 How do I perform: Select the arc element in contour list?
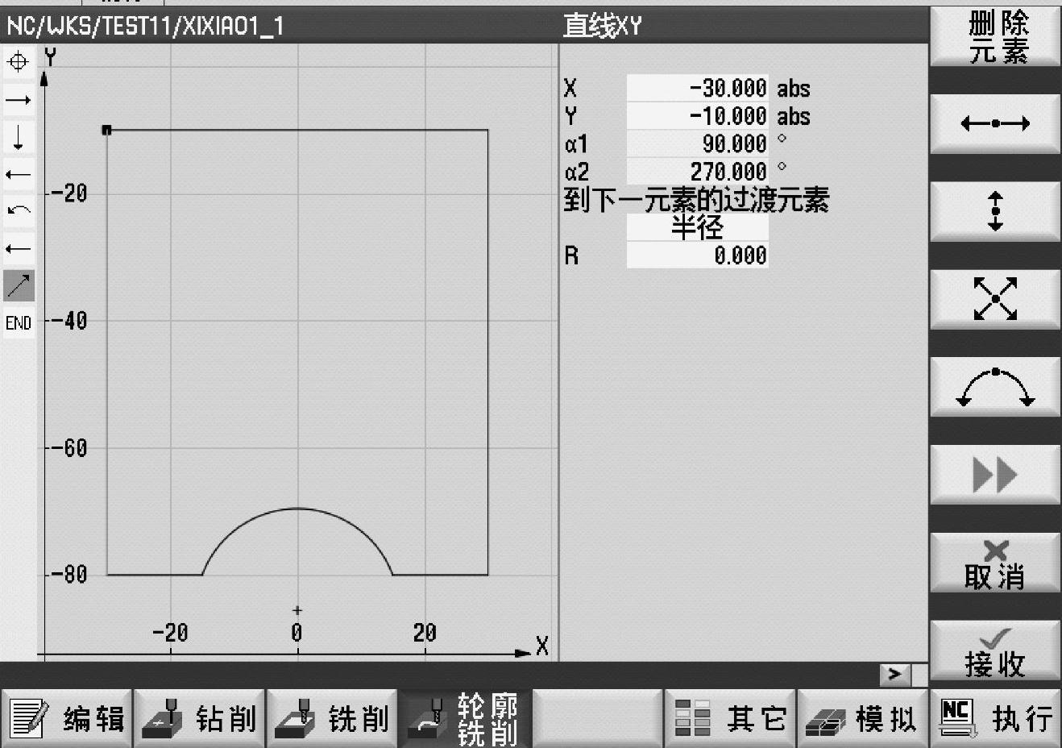point(18,211)
